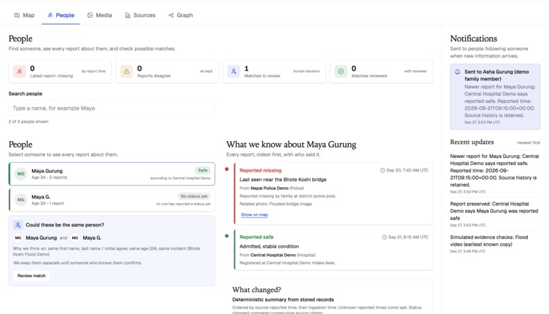This screenshot has width=549, height=314.
Task: Go to the Graph tab
Action: (x=181, y=15)
